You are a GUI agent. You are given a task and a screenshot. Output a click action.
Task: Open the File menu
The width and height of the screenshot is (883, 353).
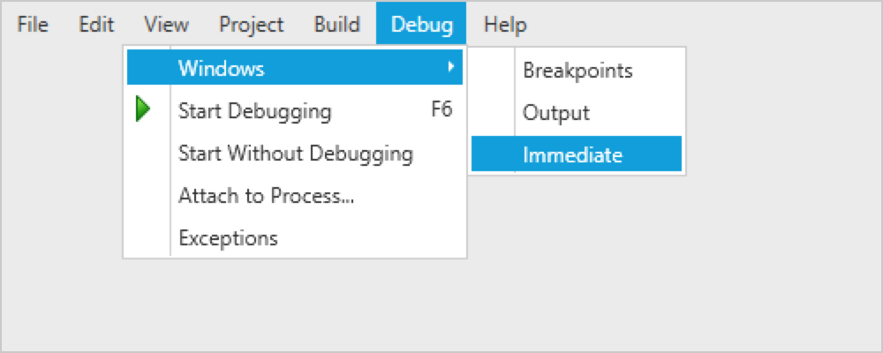click(33, 25)
